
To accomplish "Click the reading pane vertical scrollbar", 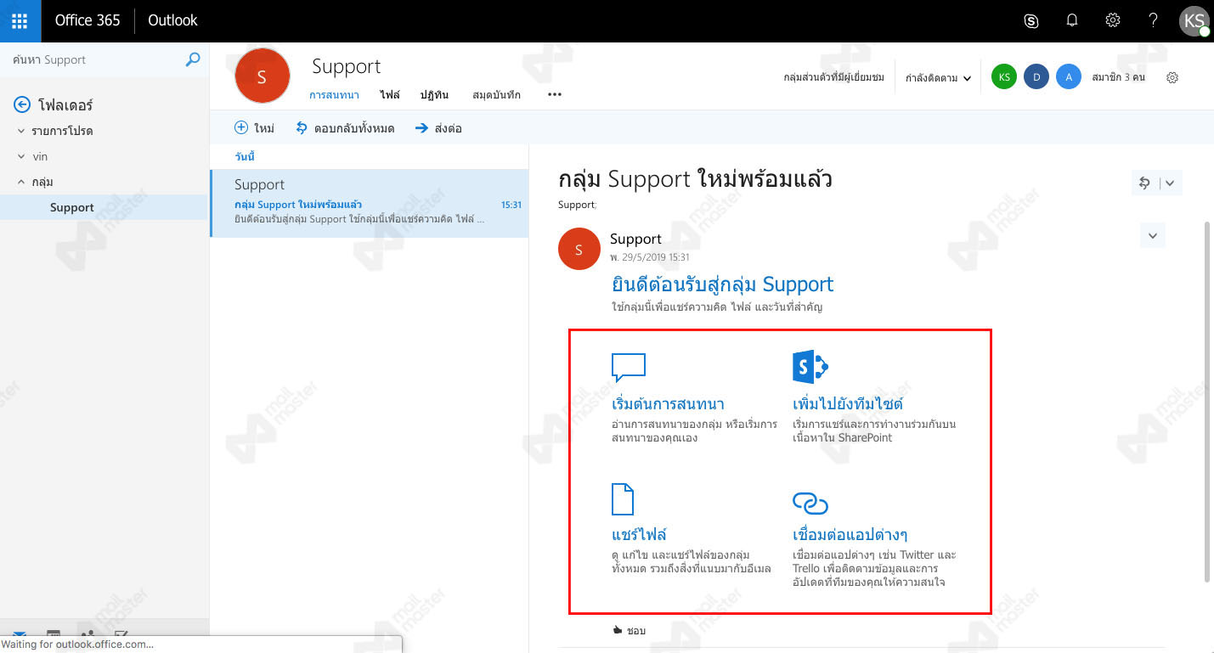I will (x=1208, y=402).
